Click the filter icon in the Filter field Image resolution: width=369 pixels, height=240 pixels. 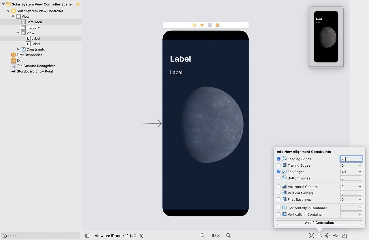[x=5, y=236]
